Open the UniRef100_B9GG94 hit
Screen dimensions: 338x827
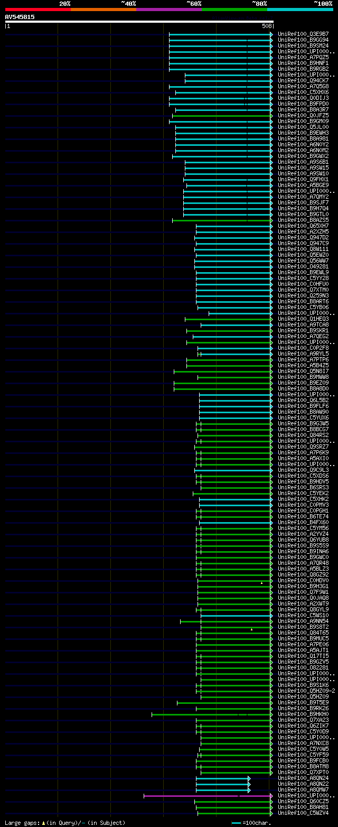pos(303,40)
